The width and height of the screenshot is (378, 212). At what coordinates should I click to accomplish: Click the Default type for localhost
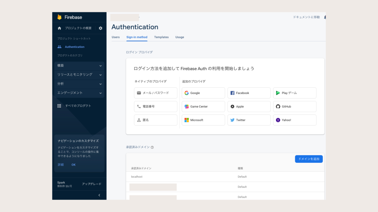(242, 177)
